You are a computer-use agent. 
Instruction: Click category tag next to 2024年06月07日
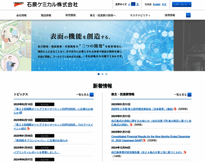(x=45, y=159)
